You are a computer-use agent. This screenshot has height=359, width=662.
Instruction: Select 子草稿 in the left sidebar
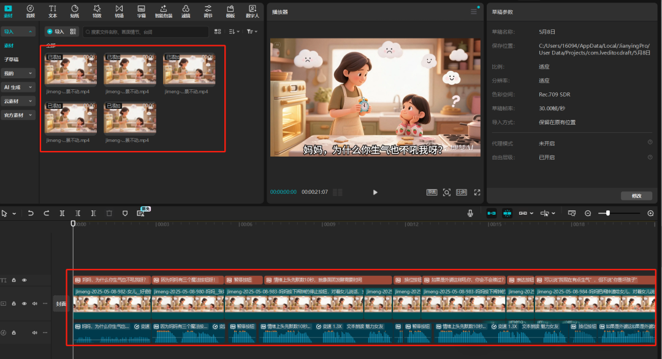tap(12, 59)
